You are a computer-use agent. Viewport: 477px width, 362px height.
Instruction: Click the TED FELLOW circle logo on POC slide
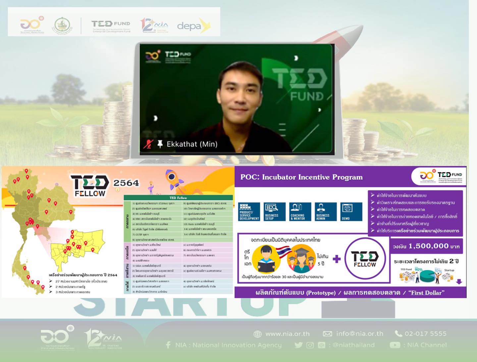point(365,259)
